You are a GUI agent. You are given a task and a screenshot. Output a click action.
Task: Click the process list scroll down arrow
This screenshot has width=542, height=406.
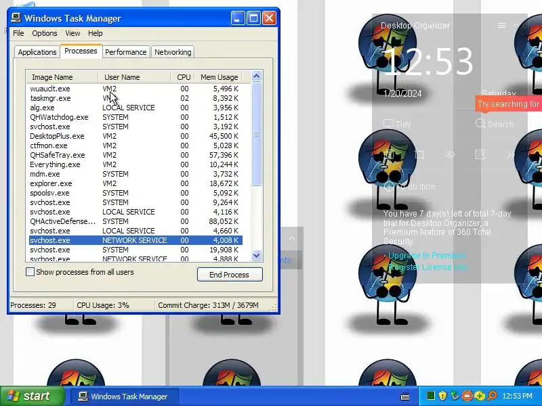[257, 256]
